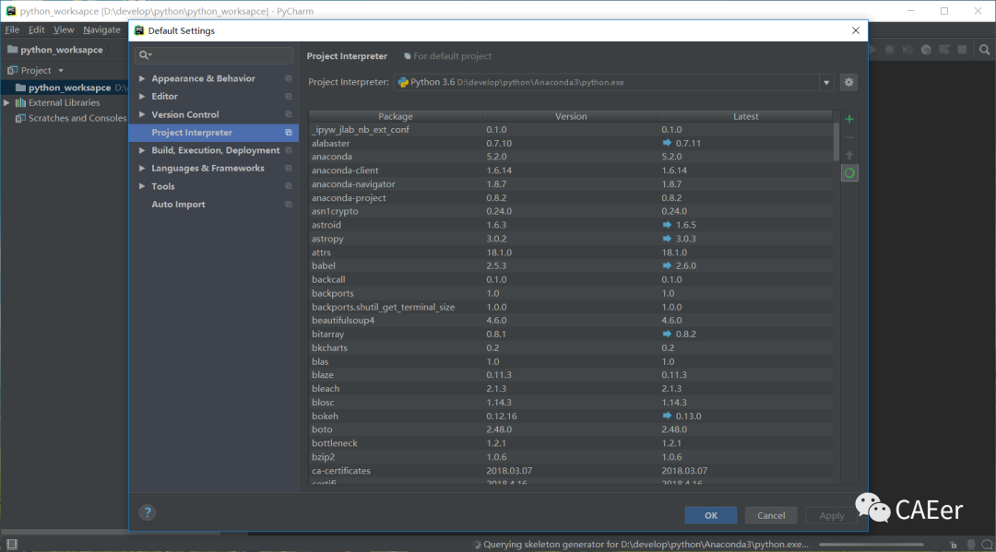Screen dimensions: 996x552
Task: Sort by the Latest column header
Action: coord(745,116)
